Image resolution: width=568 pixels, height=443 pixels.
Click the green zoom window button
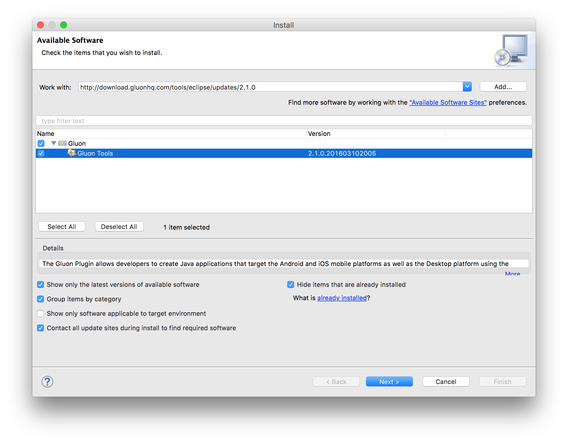coord(64,25)
